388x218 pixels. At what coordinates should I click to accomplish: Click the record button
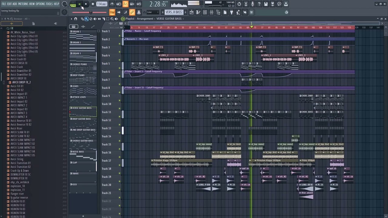tap(93, 4)
